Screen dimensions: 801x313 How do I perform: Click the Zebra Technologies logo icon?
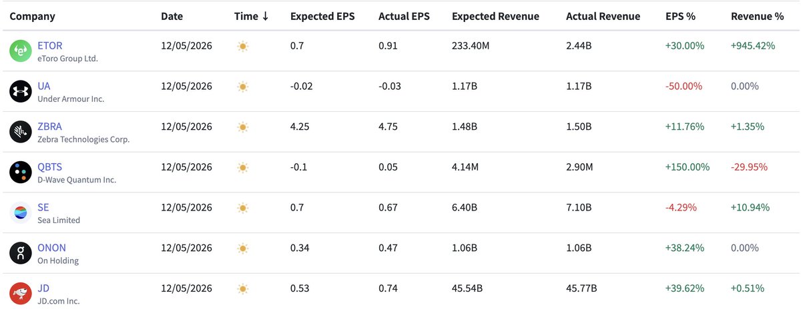21,132
